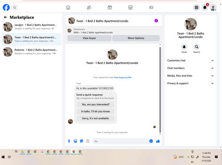This screenshot has height=165, width=222.
Task: Click Twan's profile photo in right panel
Action: point(190,24)
